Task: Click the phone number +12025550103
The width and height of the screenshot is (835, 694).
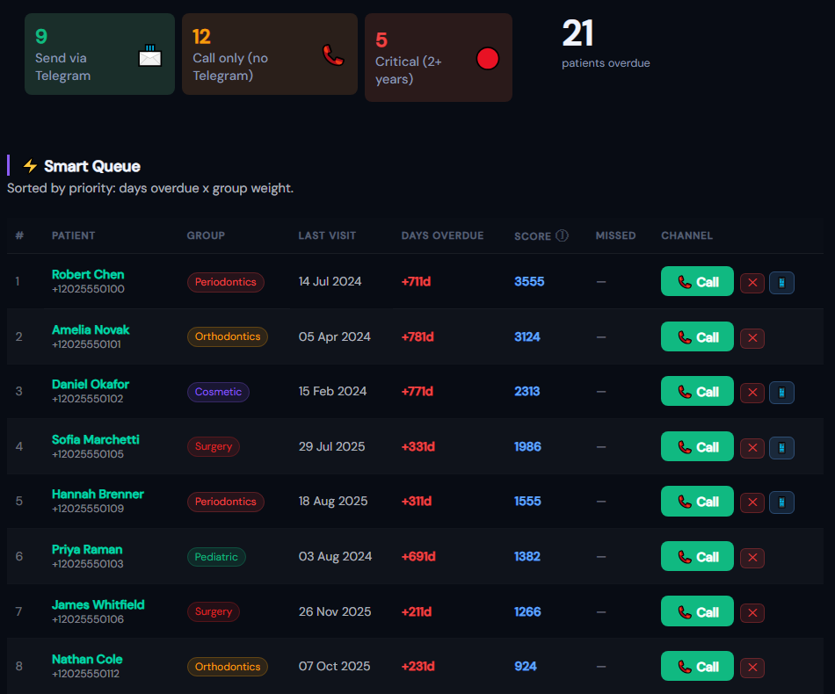Action: click(87, 564)
